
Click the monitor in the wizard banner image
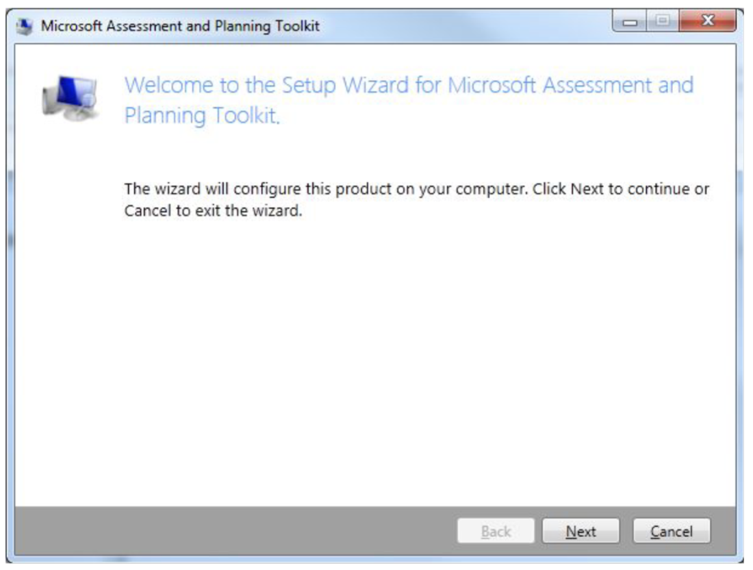[x=71, y=89]
